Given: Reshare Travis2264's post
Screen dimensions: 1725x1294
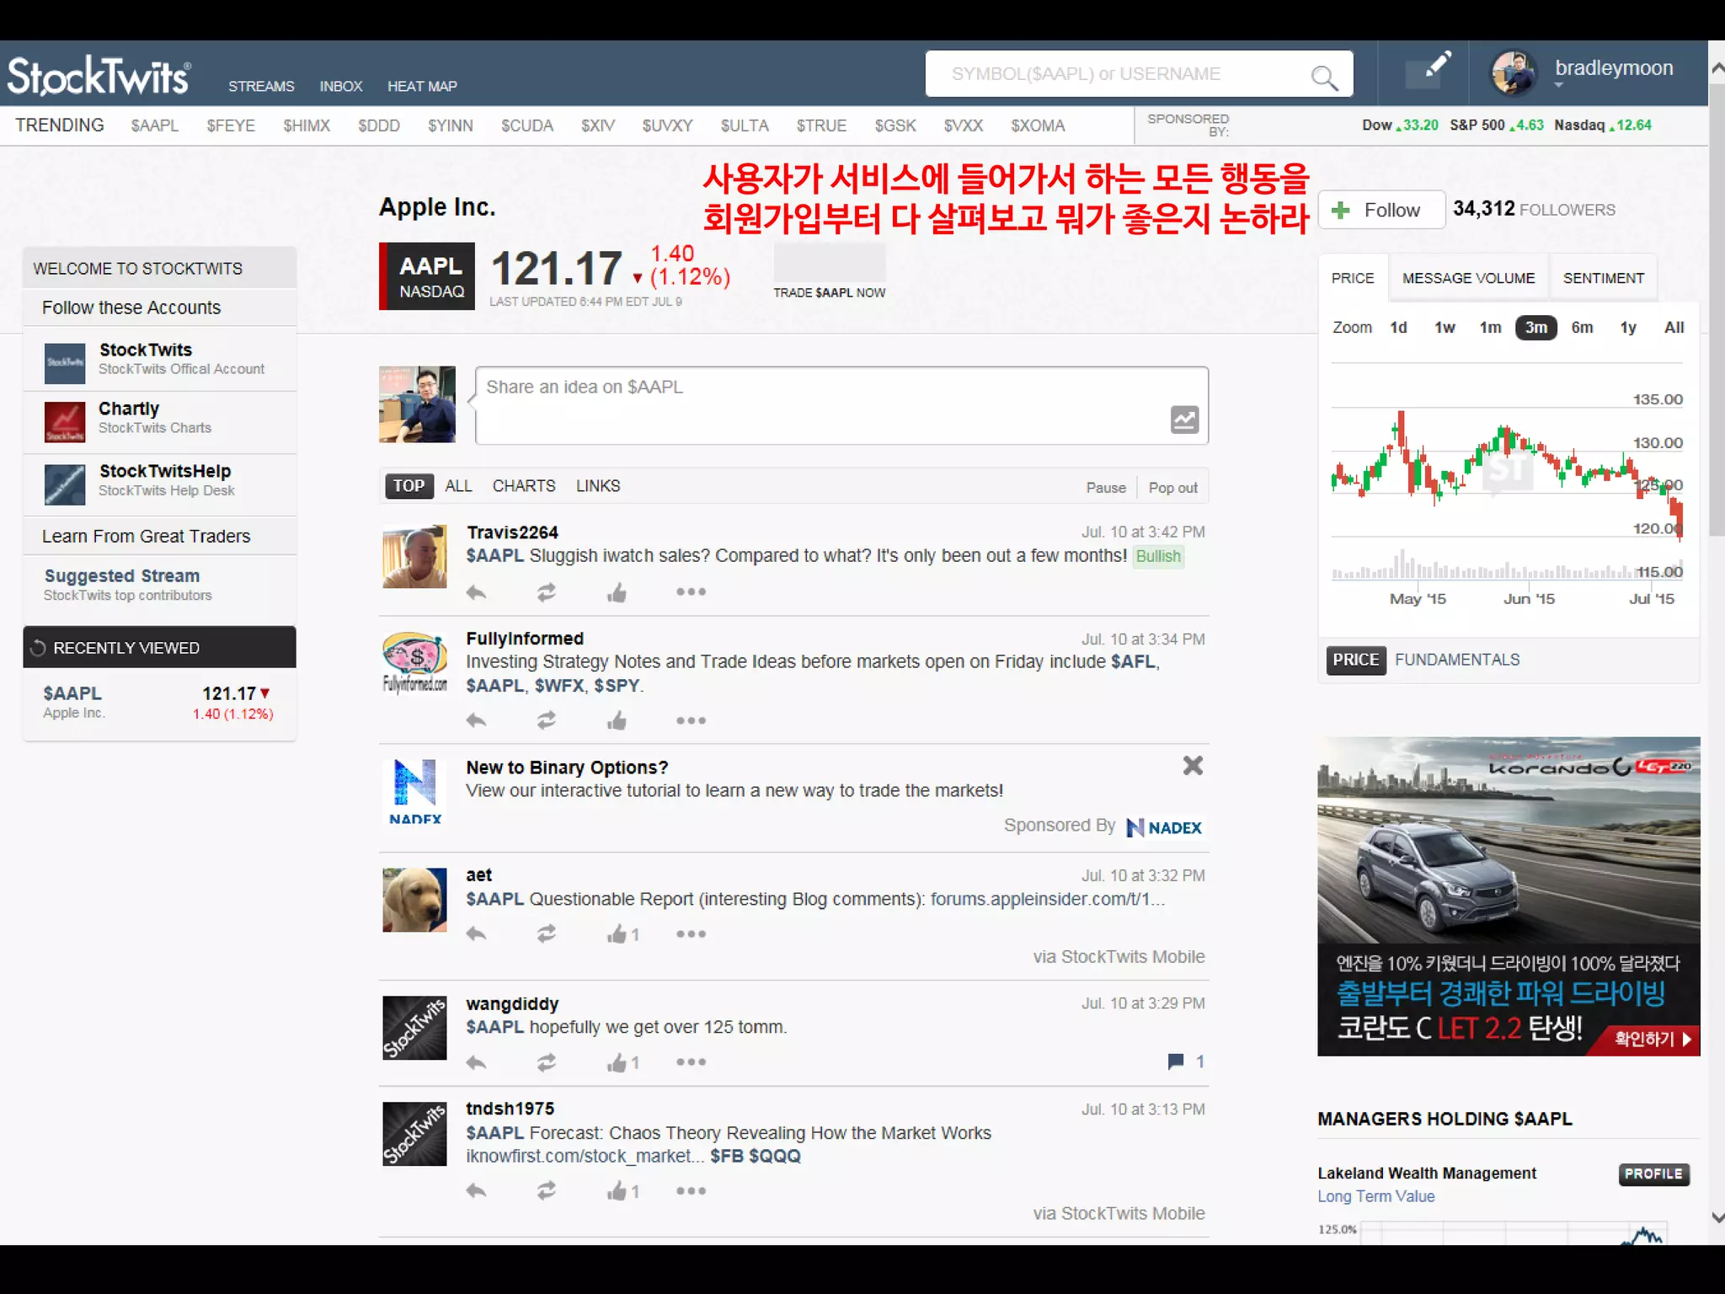Looking at the screenshot, I should [x=547, y=593].
